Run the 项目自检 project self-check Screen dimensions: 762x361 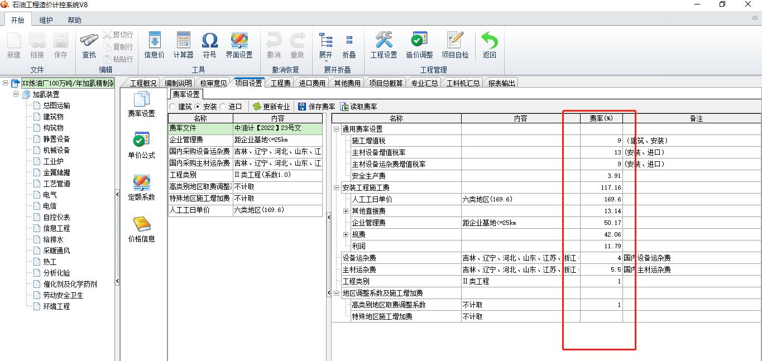coord(455,45)
